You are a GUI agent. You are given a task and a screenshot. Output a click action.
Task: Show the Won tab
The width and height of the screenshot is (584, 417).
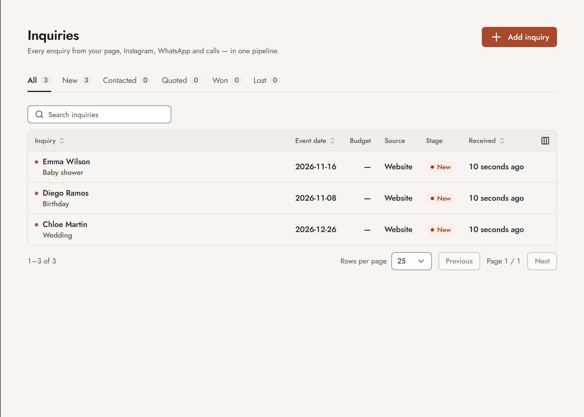227,80
